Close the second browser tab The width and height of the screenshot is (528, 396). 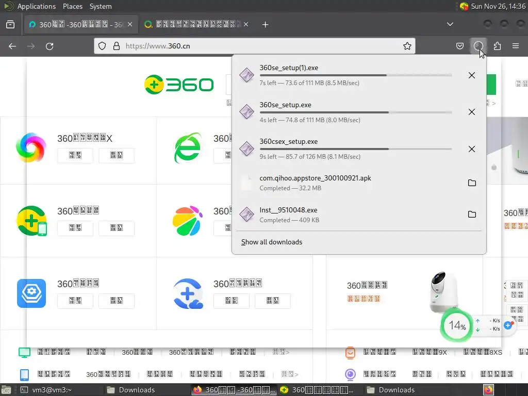tap(246, 24)
